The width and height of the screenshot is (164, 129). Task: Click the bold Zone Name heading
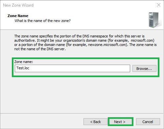click(x=18, y=16)
